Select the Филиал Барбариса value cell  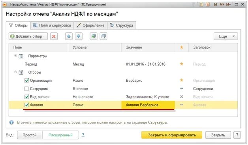(x=148, y=105)
